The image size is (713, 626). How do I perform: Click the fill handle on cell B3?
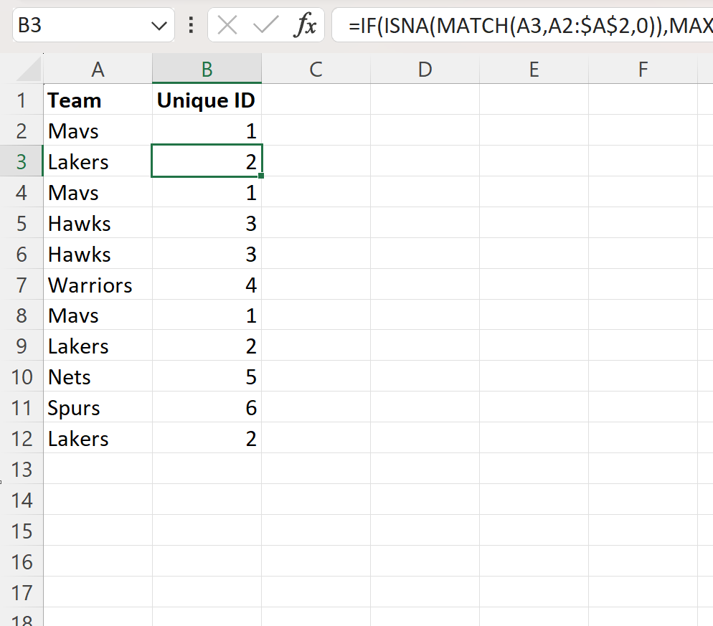tap(262, 176)
